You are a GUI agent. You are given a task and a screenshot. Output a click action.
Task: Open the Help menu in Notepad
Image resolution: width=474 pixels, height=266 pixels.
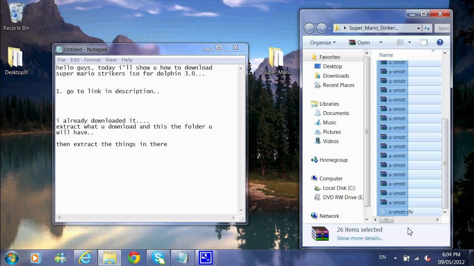(127, 60)
